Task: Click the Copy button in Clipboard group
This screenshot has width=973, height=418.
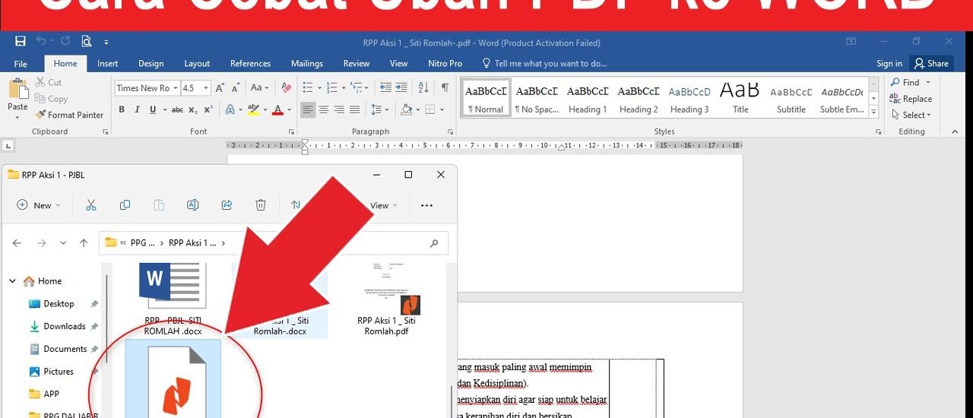Action: (51, 99)
